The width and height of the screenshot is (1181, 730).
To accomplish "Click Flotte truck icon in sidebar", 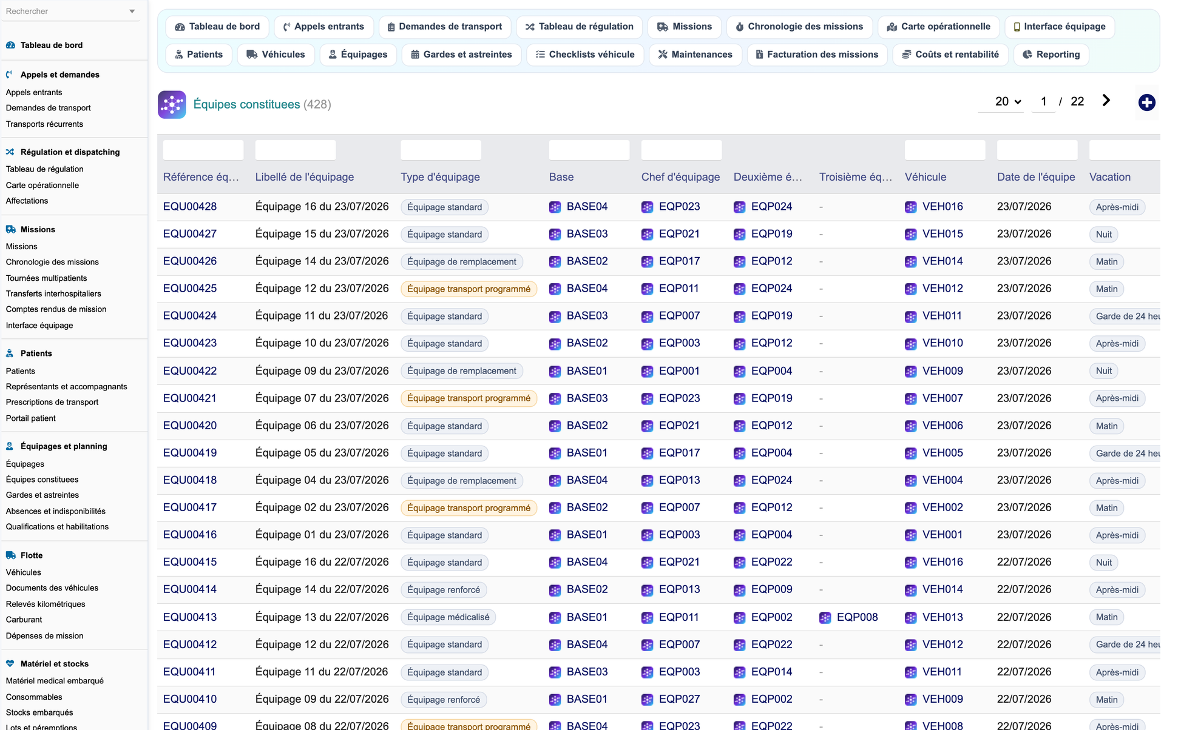I will click(x=10, y=555).
